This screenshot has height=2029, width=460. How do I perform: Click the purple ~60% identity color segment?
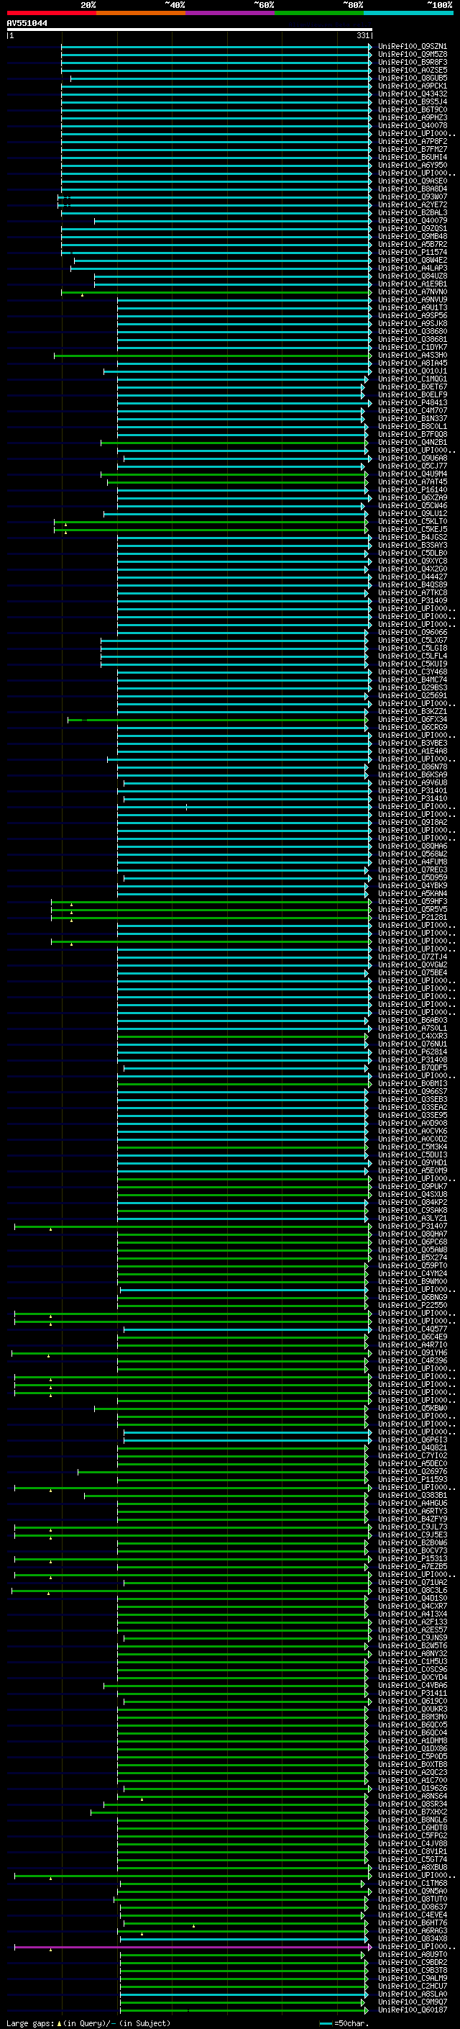click(x=229, y=13)
